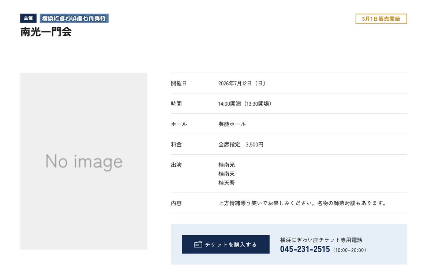The image size is (439, 271).
Task: Click performer name 桂南天
Action: coord(226,174)
